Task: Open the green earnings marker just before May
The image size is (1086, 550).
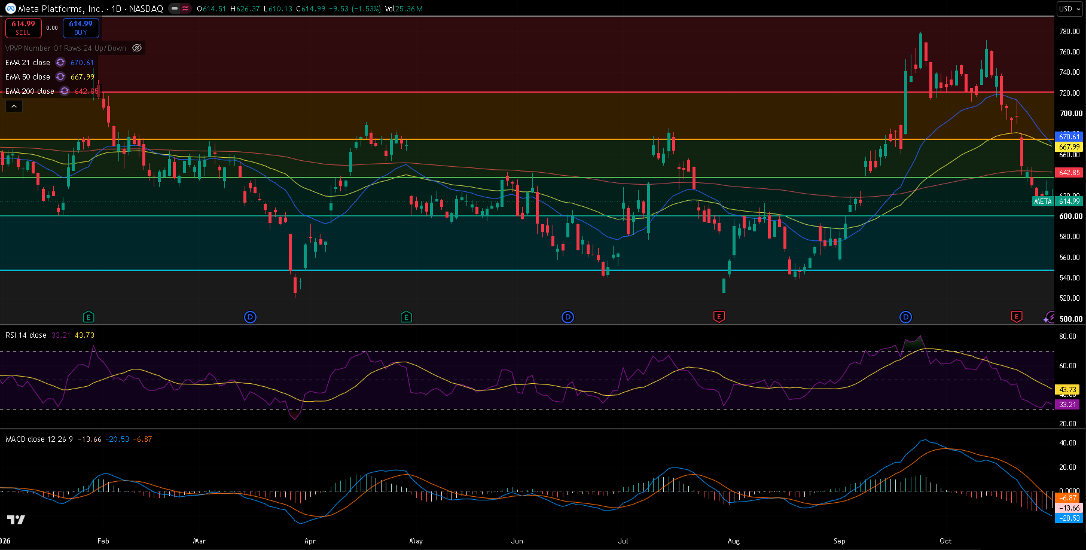Action: pyautogui.click(x=406, y=317)
